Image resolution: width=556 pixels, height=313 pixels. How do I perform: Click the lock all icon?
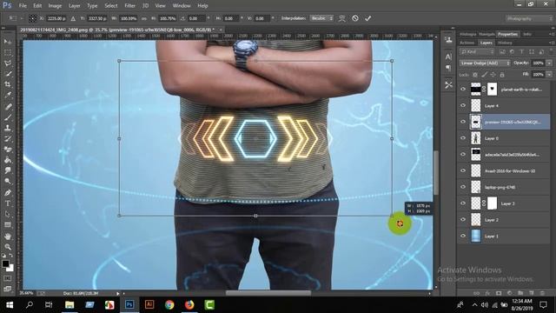502,75
